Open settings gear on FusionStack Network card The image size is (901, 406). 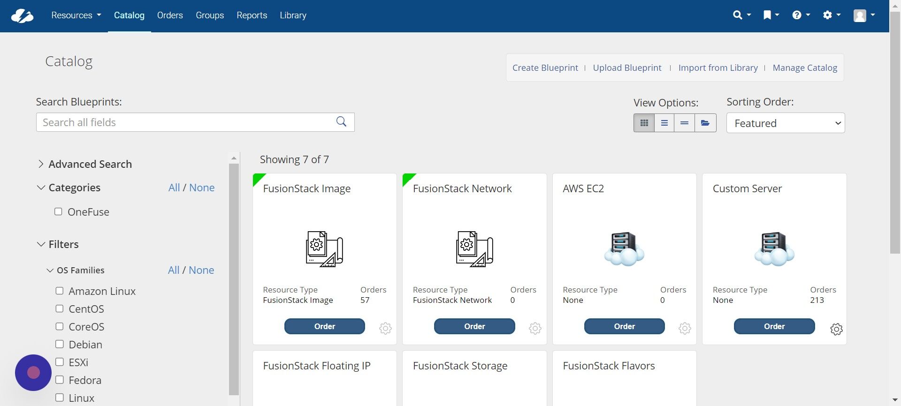(535, 328)
